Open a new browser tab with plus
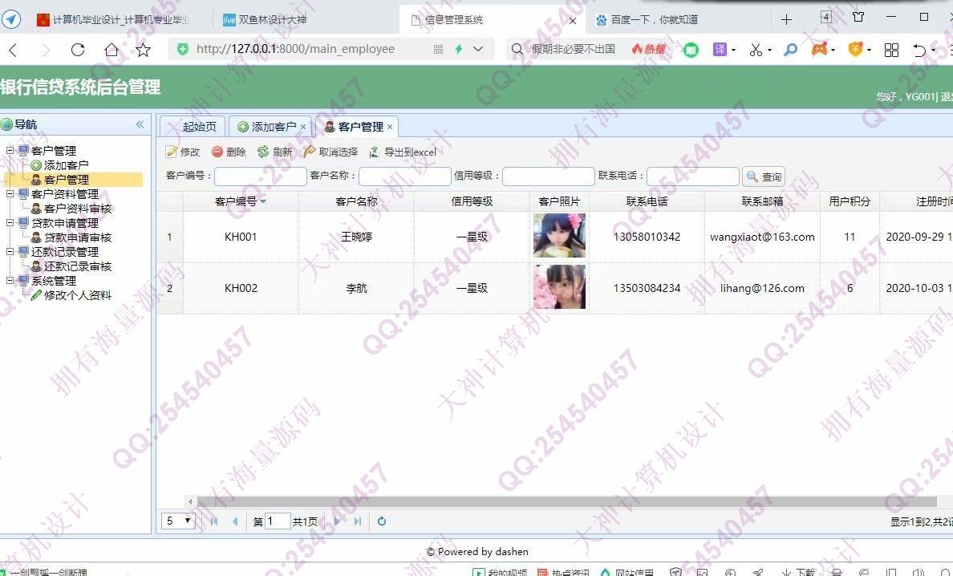 786,20
